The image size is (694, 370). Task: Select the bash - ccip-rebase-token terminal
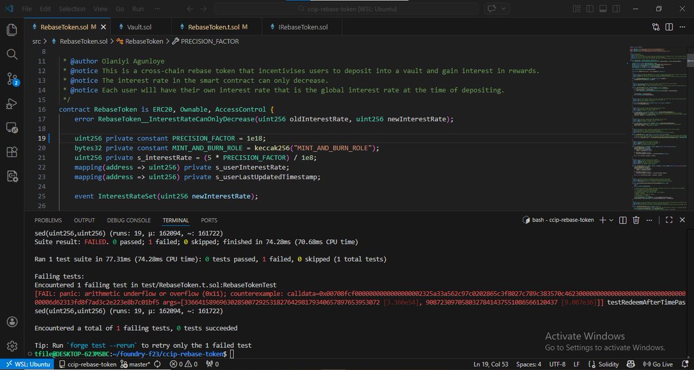point(558,220)
